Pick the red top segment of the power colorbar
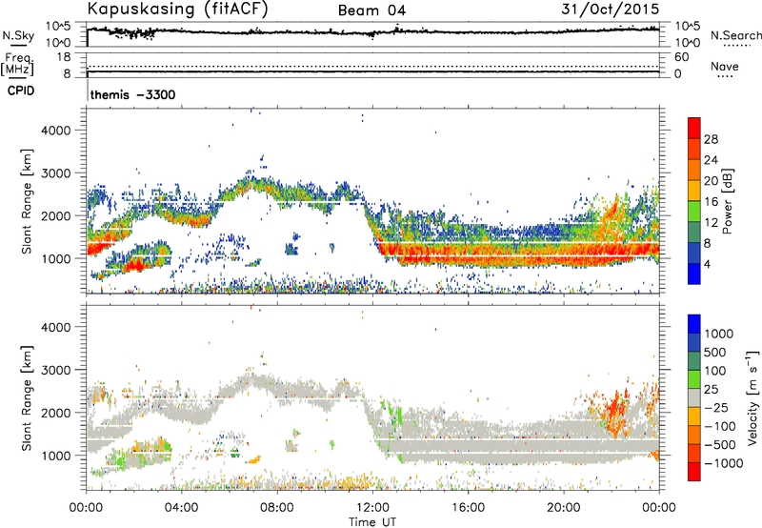Image resolution: width=762 pixels, height=528 pixels. (694, 129)
